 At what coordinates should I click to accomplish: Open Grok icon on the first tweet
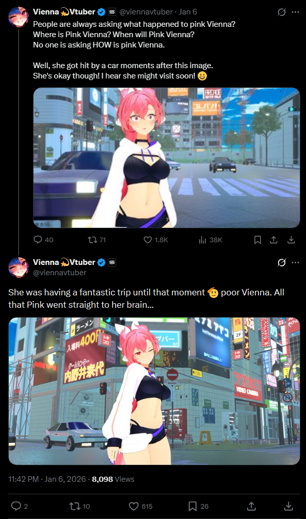click(282, 12)
